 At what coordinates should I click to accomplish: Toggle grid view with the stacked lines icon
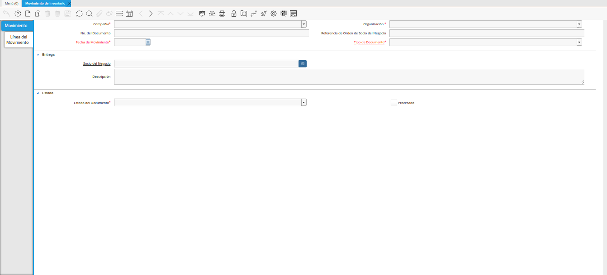point(119,14)
